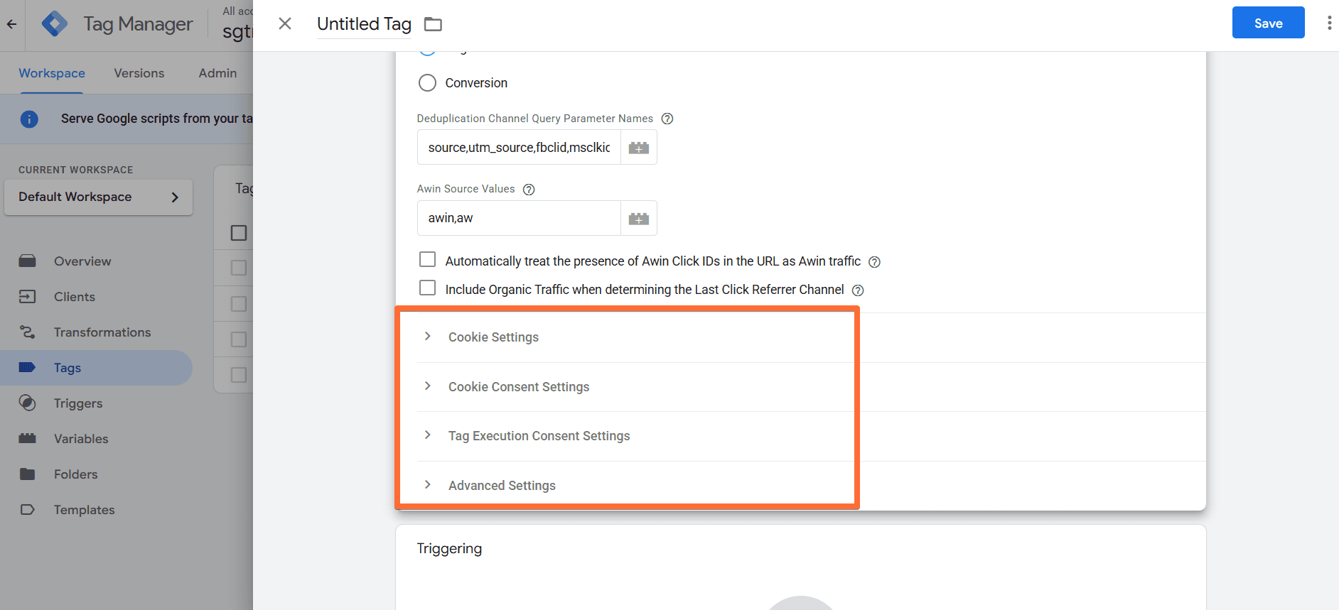Expand the Cookie Settings section

(x=493, y=337)
